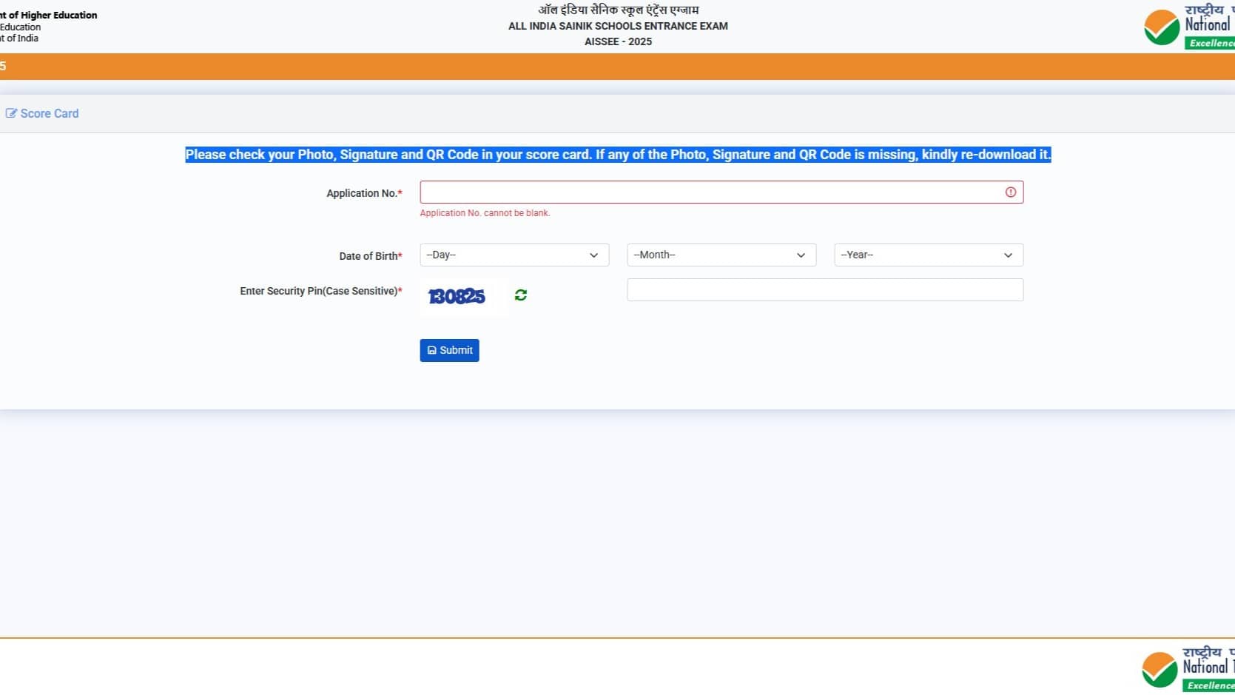The image size is (1235, 695).
Task: Click the orange AISSEE banner strip
Action: click(617, 67)
